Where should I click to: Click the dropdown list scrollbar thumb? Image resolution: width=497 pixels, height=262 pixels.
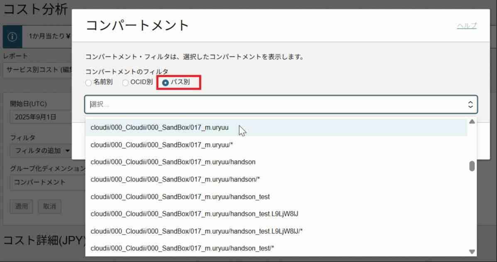pyautogui.click(x=472, y=166)
